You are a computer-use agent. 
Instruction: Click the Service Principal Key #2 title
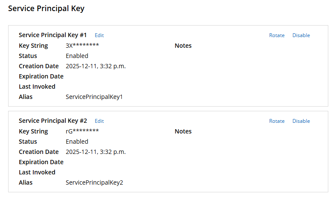click(53, 121)
